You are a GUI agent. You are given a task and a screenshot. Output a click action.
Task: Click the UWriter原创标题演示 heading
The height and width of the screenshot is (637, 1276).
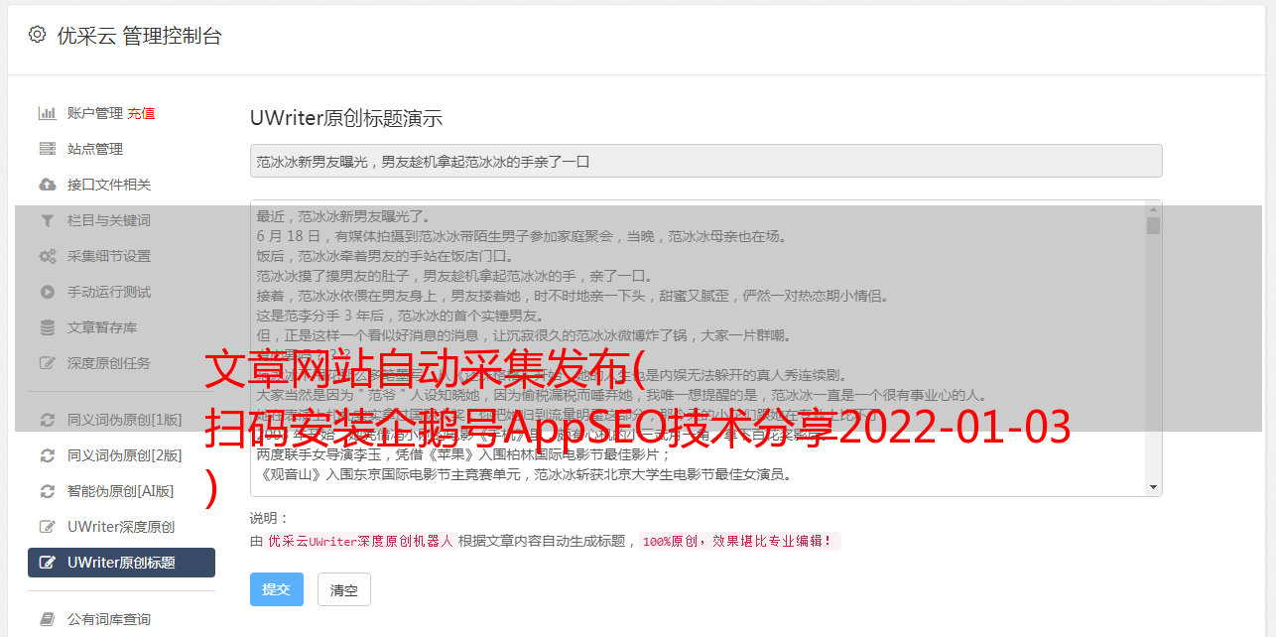pyautogui.click(x=346, y=118)
